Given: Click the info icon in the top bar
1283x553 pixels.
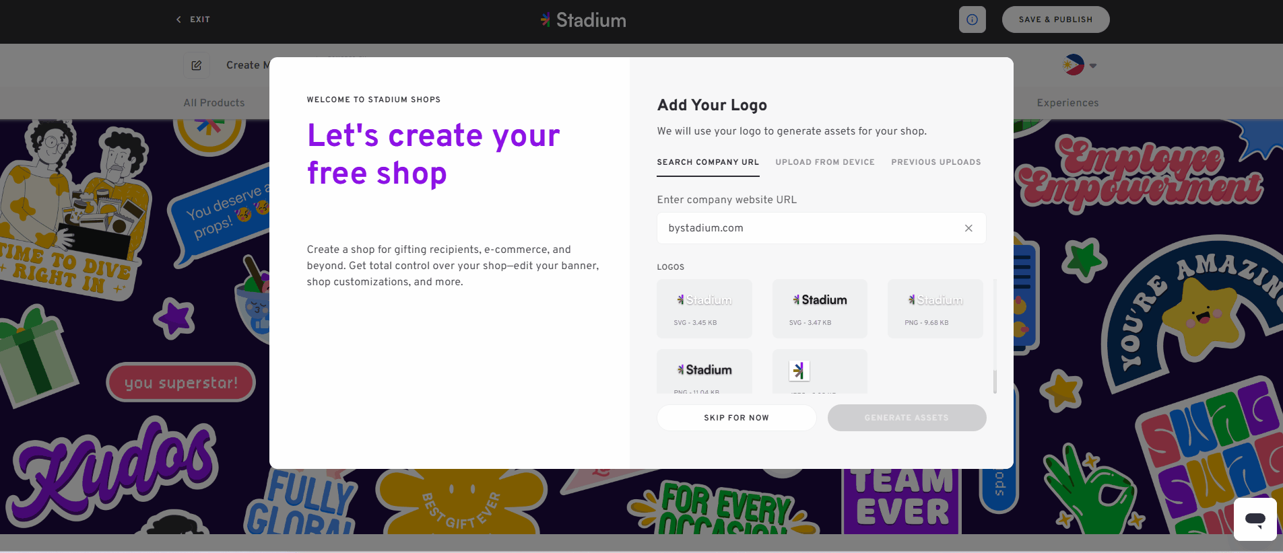Looking at the screenshot, I should 972,20.
